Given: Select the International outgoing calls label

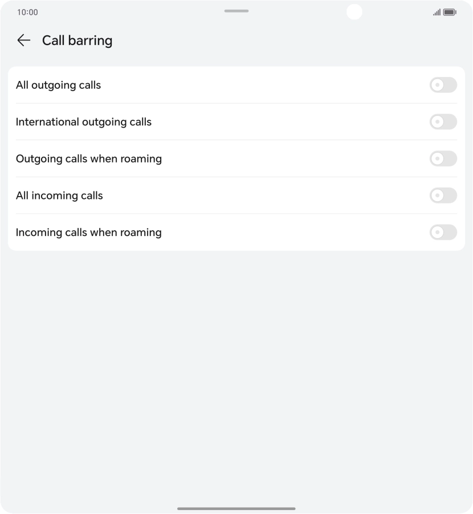Looking at the screenshot, I should [84, 122].
